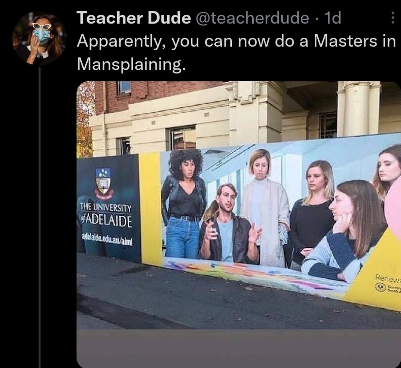This screenshot has width=401, height=368.
Task: Click the Government of South Australia logo
Action: (387, 288)
